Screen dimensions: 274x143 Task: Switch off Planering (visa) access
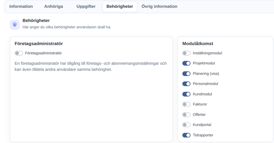click(x=186, y=74)
